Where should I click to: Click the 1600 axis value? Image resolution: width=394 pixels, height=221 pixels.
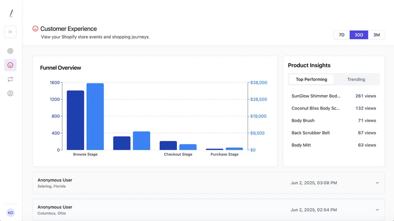tap(55, 83)
